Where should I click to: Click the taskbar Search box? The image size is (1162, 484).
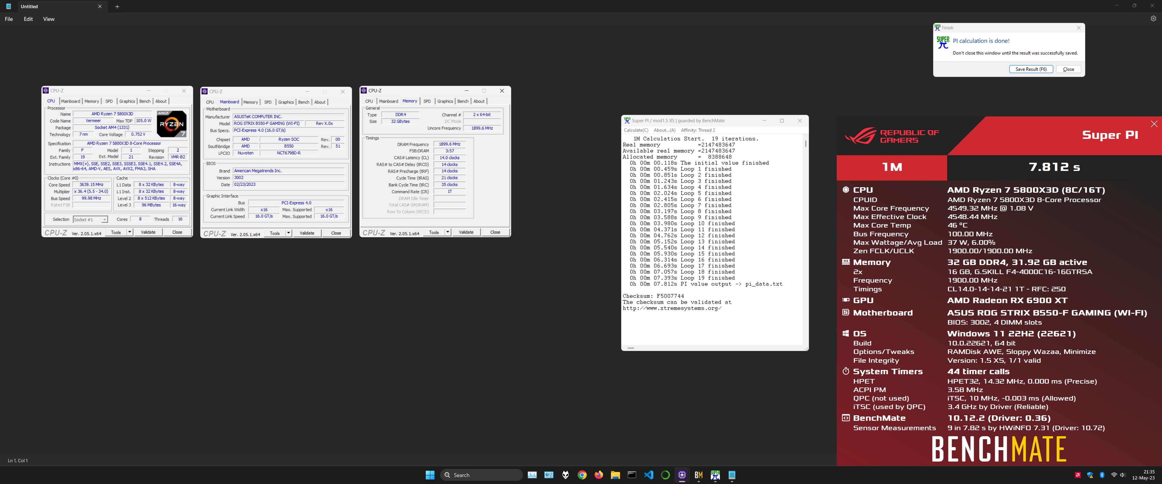coord(481,475)
